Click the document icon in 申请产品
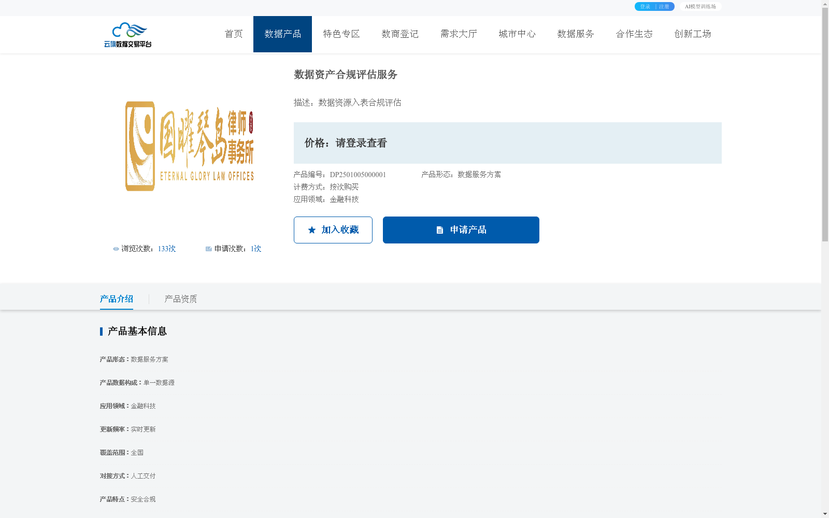The image size is (829, 518). click(440, 230)
